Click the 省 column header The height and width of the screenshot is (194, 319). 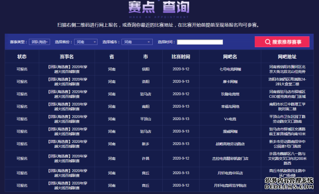pyautogui.click(x=111, y=57)
